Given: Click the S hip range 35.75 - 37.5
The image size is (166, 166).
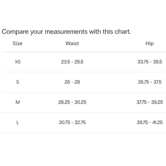Looking at the screenshot, I should [x=150, y=82].
